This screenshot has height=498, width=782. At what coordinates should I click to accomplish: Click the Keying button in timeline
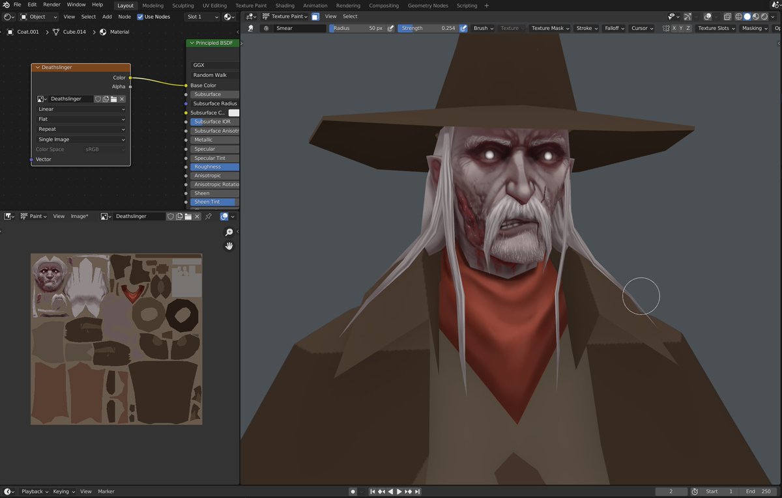click(x=63, y=491)
